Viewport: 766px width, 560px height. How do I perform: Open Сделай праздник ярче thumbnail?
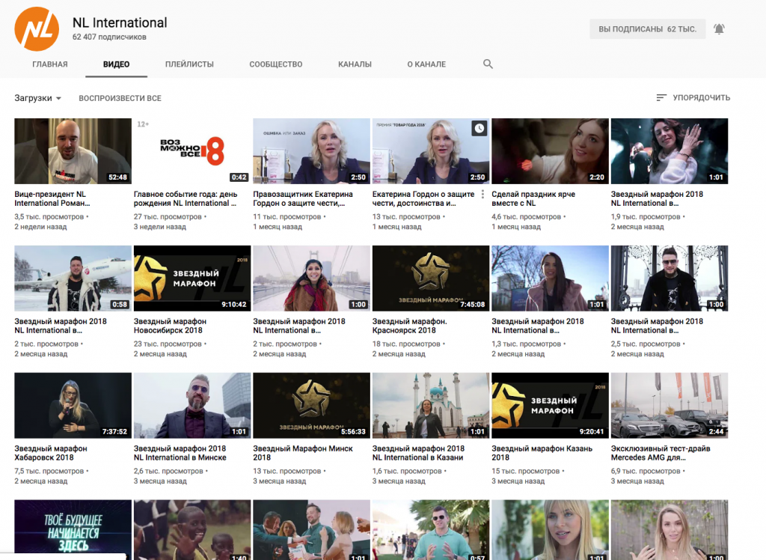(x=550, y=151)
